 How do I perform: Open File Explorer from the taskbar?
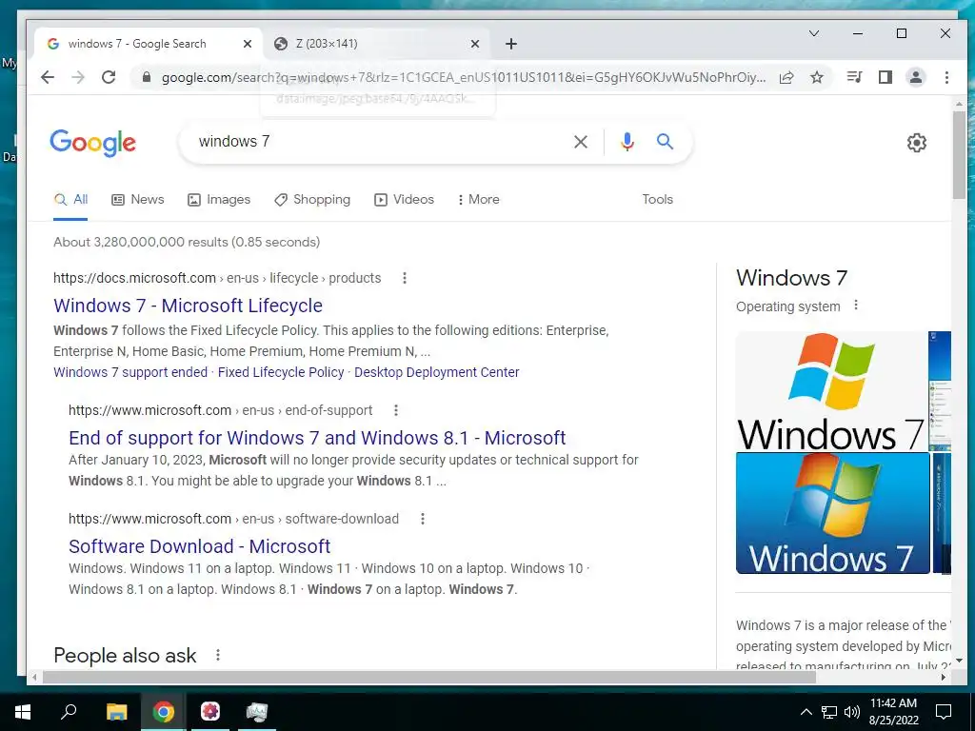[x=116, y=712]
